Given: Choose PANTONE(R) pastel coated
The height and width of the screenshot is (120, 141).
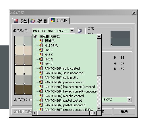Looking at the screenshot, I should click(63, 101).
